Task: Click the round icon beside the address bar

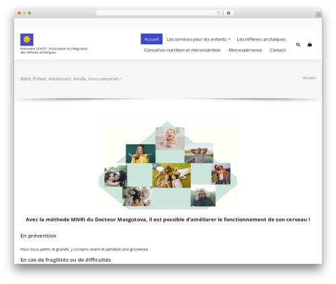Action: [228, 13]
